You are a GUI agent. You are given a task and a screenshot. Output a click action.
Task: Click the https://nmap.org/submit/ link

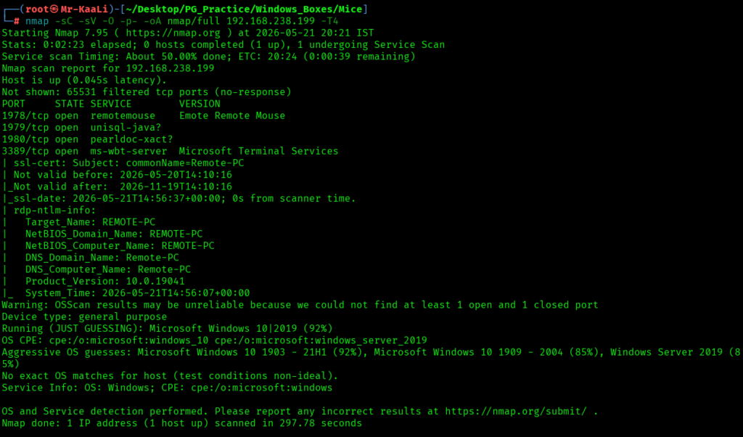(516, 411)
